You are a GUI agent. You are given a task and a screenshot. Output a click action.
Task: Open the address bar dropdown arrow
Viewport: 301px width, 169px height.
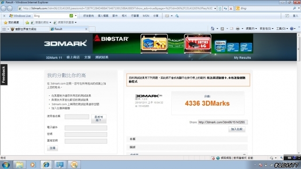tap(215, 8)
